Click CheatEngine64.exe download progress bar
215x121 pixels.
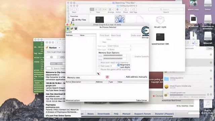187,95
